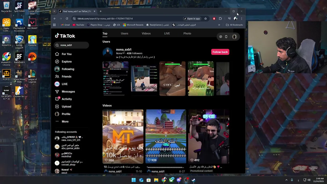Click the phone app icon near avatar
The width and height of the screenshot is (327, 184).
226,37
